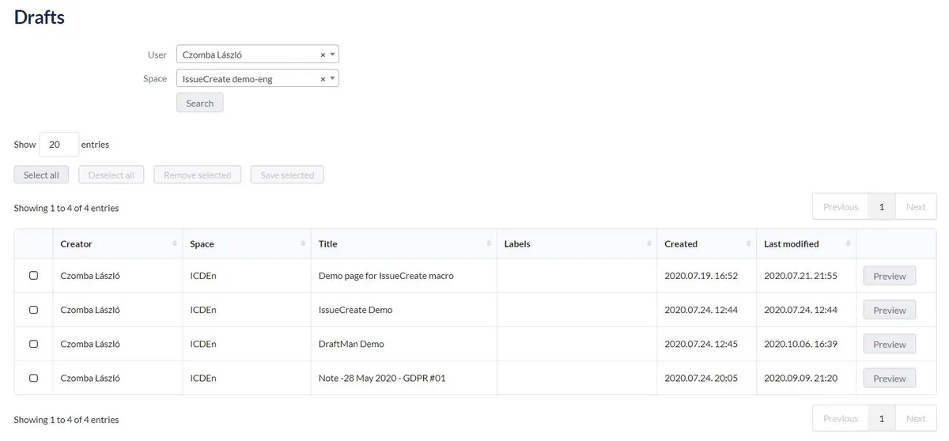Click the Show entries number field

tap(59, 145)
